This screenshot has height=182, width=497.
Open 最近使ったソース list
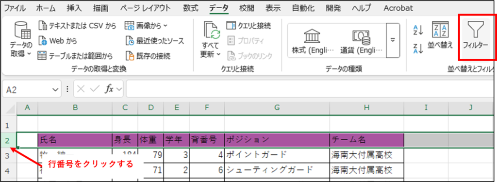[154, 41]
